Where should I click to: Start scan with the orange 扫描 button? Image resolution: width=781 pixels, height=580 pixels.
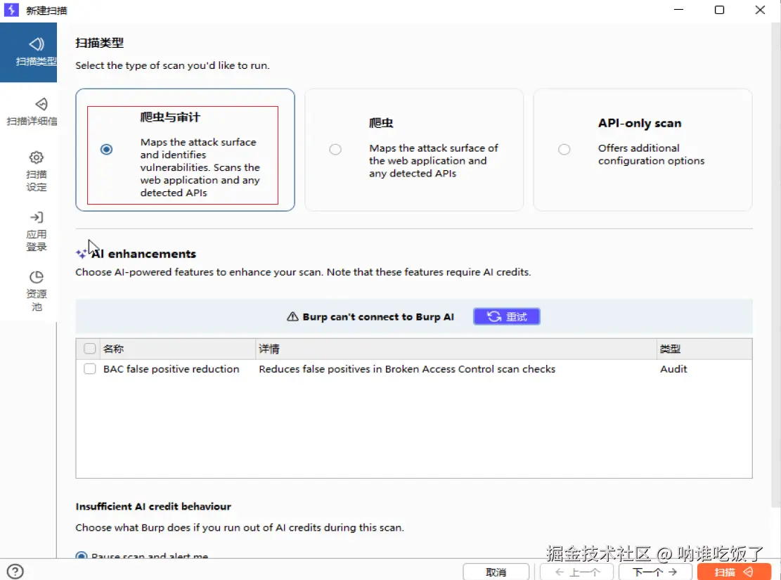[x=734, y=572]
